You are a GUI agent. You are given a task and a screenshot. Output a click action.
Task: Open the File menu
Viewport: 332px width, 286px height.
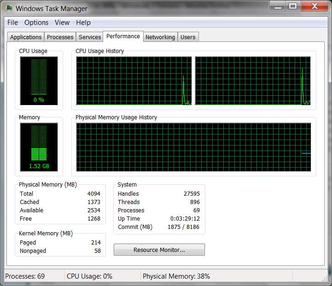(12, 23)
